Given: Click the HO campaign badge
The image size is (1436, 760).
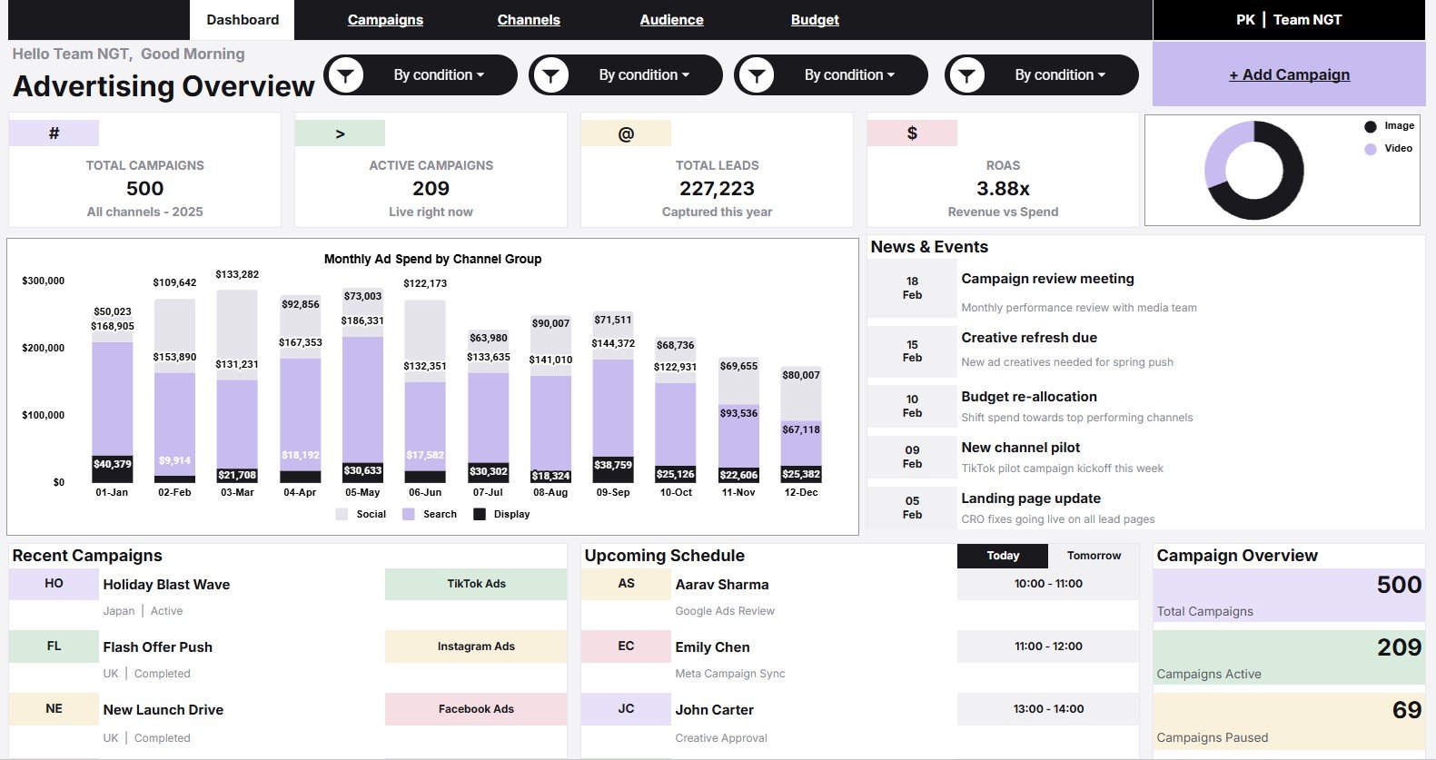Looking at the screenshot, I should (54, 584).
